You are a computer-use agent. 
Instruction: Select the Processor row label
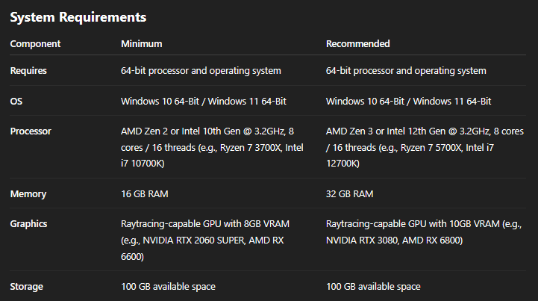31,131
